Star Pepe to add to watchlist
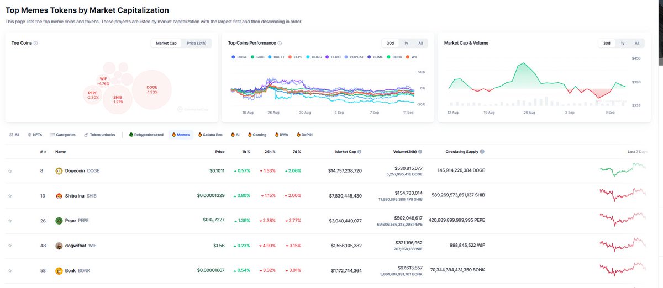The width and height of the screenshot is (663, 288). point(10,221)
